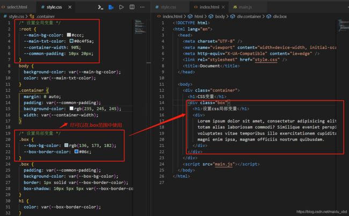Click the .box selector on line 20
This screenshot has width=349, height=216.
point(24,139)
